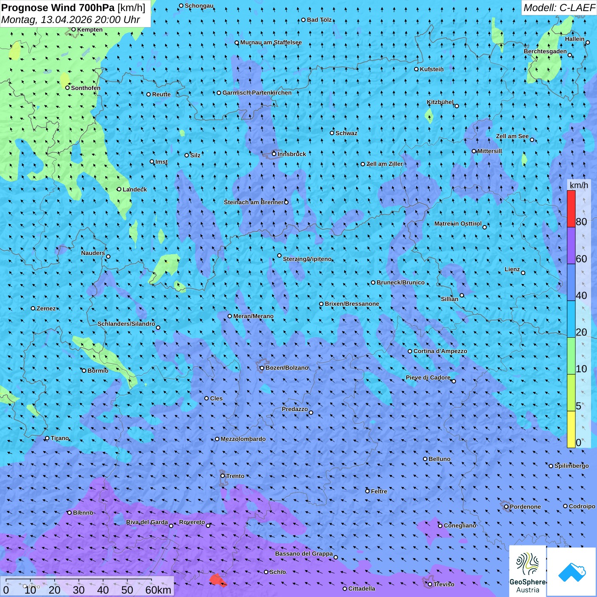Click the blue cloud logo icon
Image resolution: width=597 pixels, height=597 pixels.
point(572,572)
